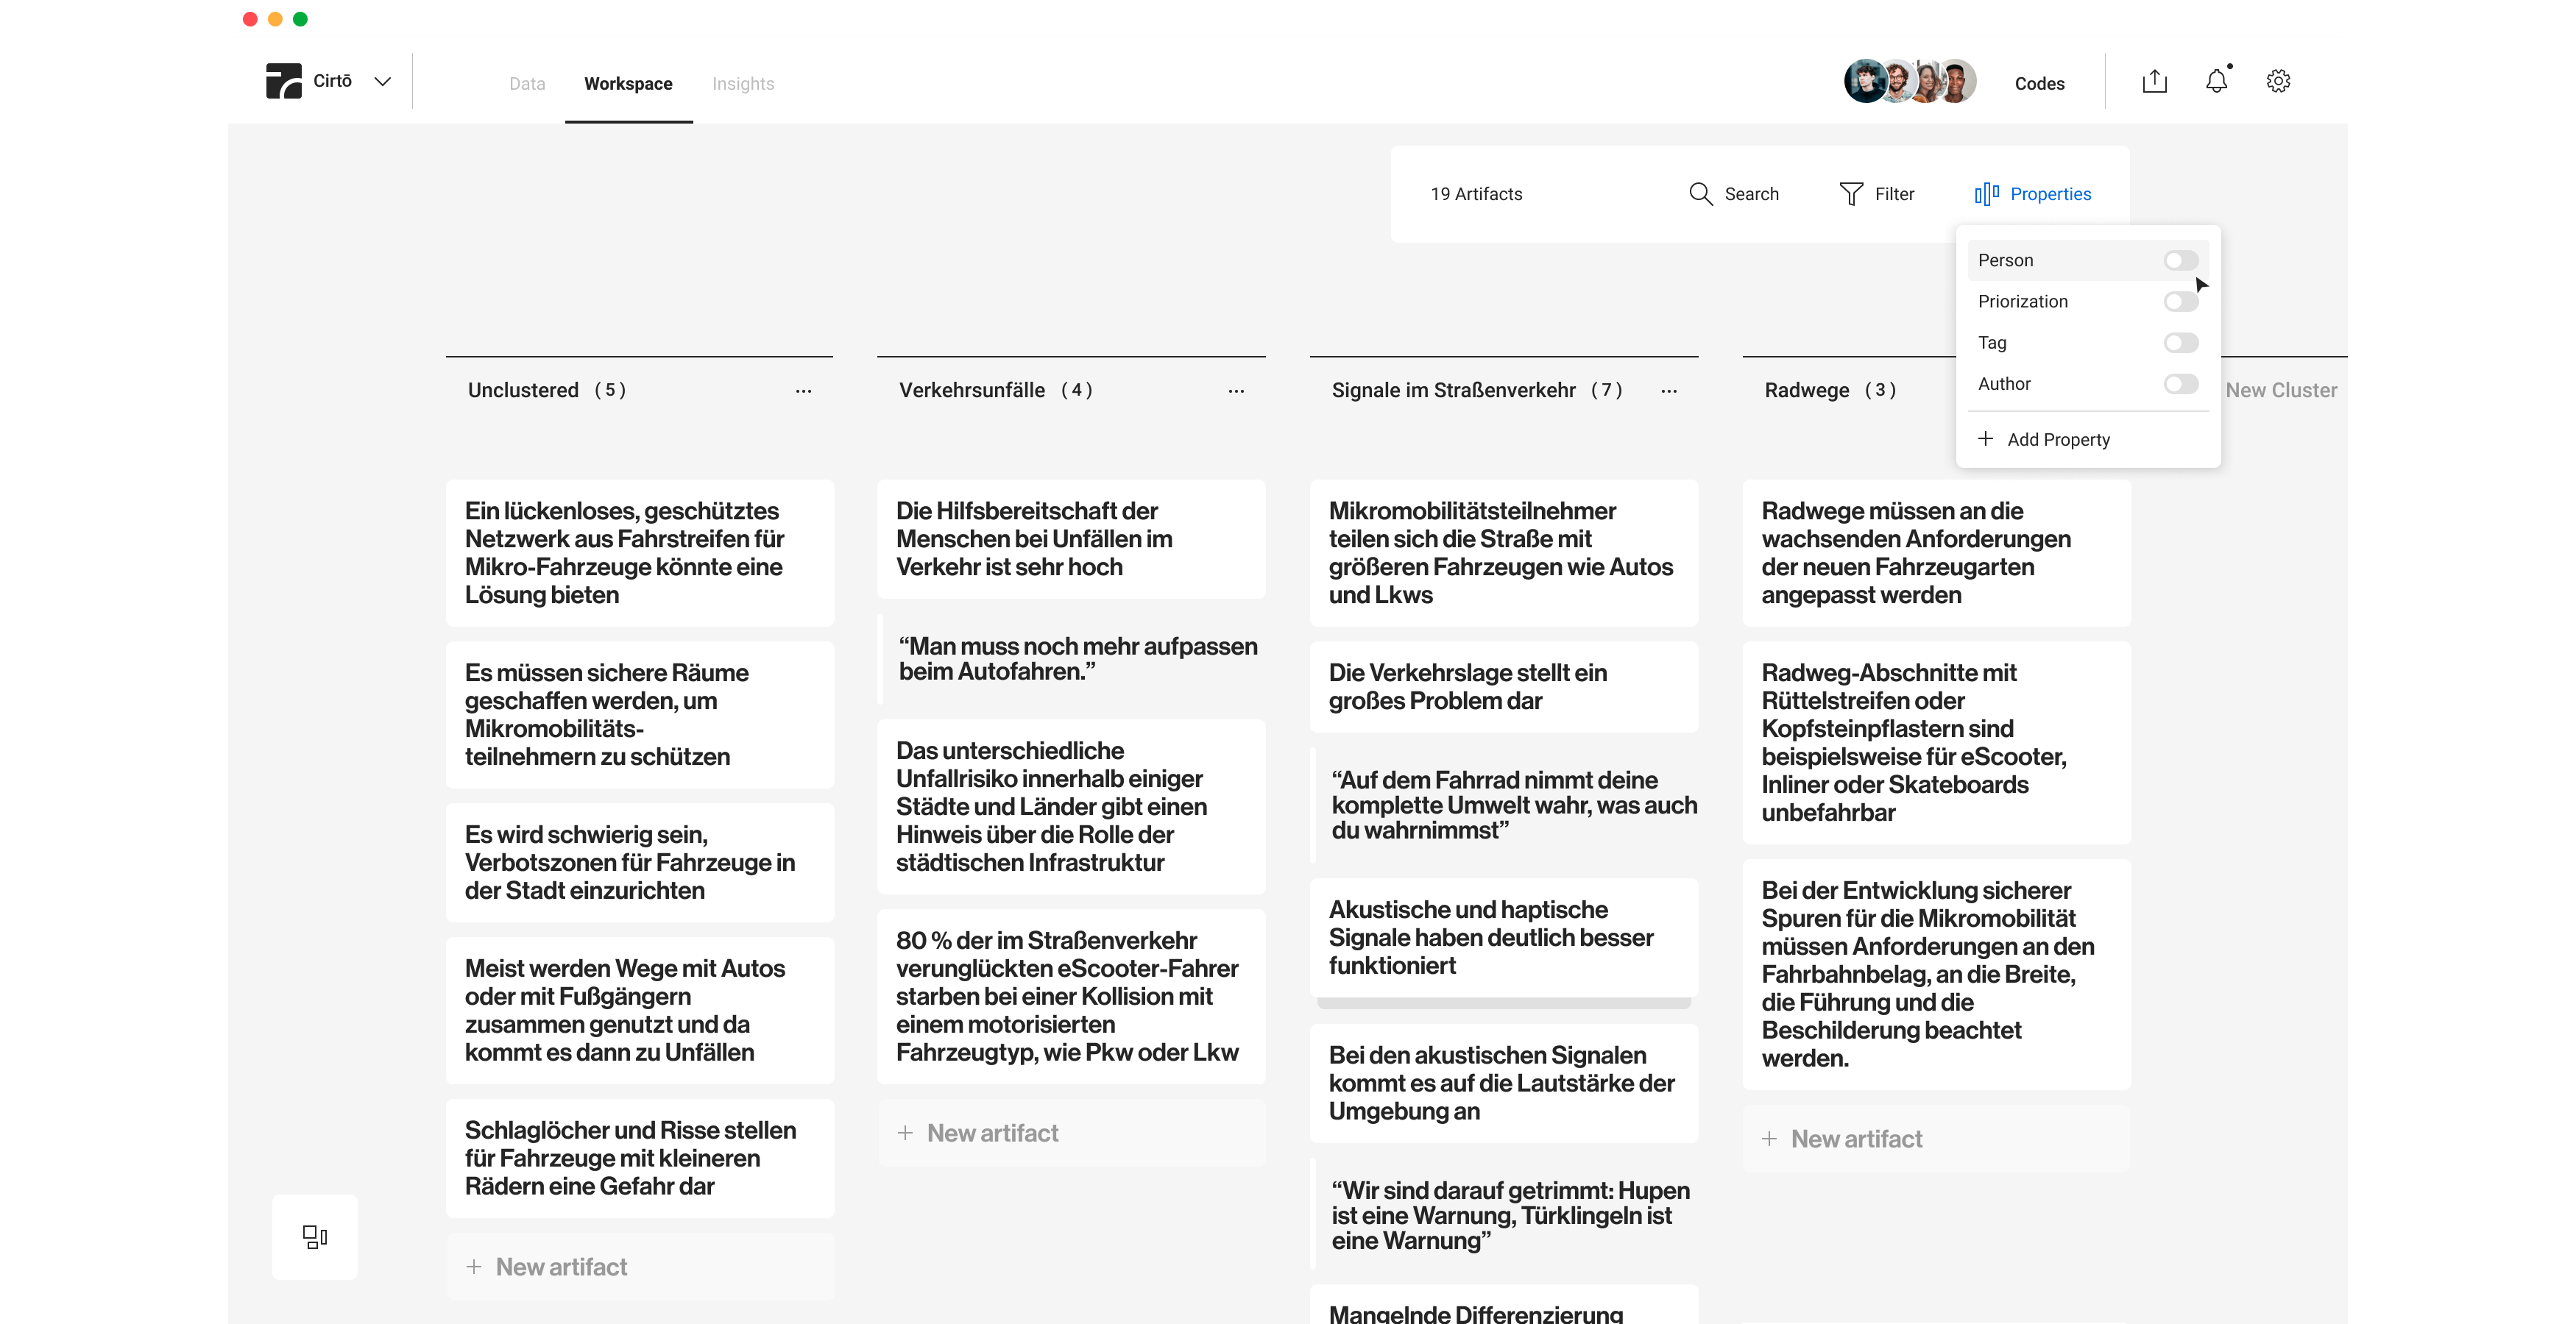Viewport: 2576px width, 1324px height.
Task: Click the share/export icon
Action: click(x=2154, y=81)
